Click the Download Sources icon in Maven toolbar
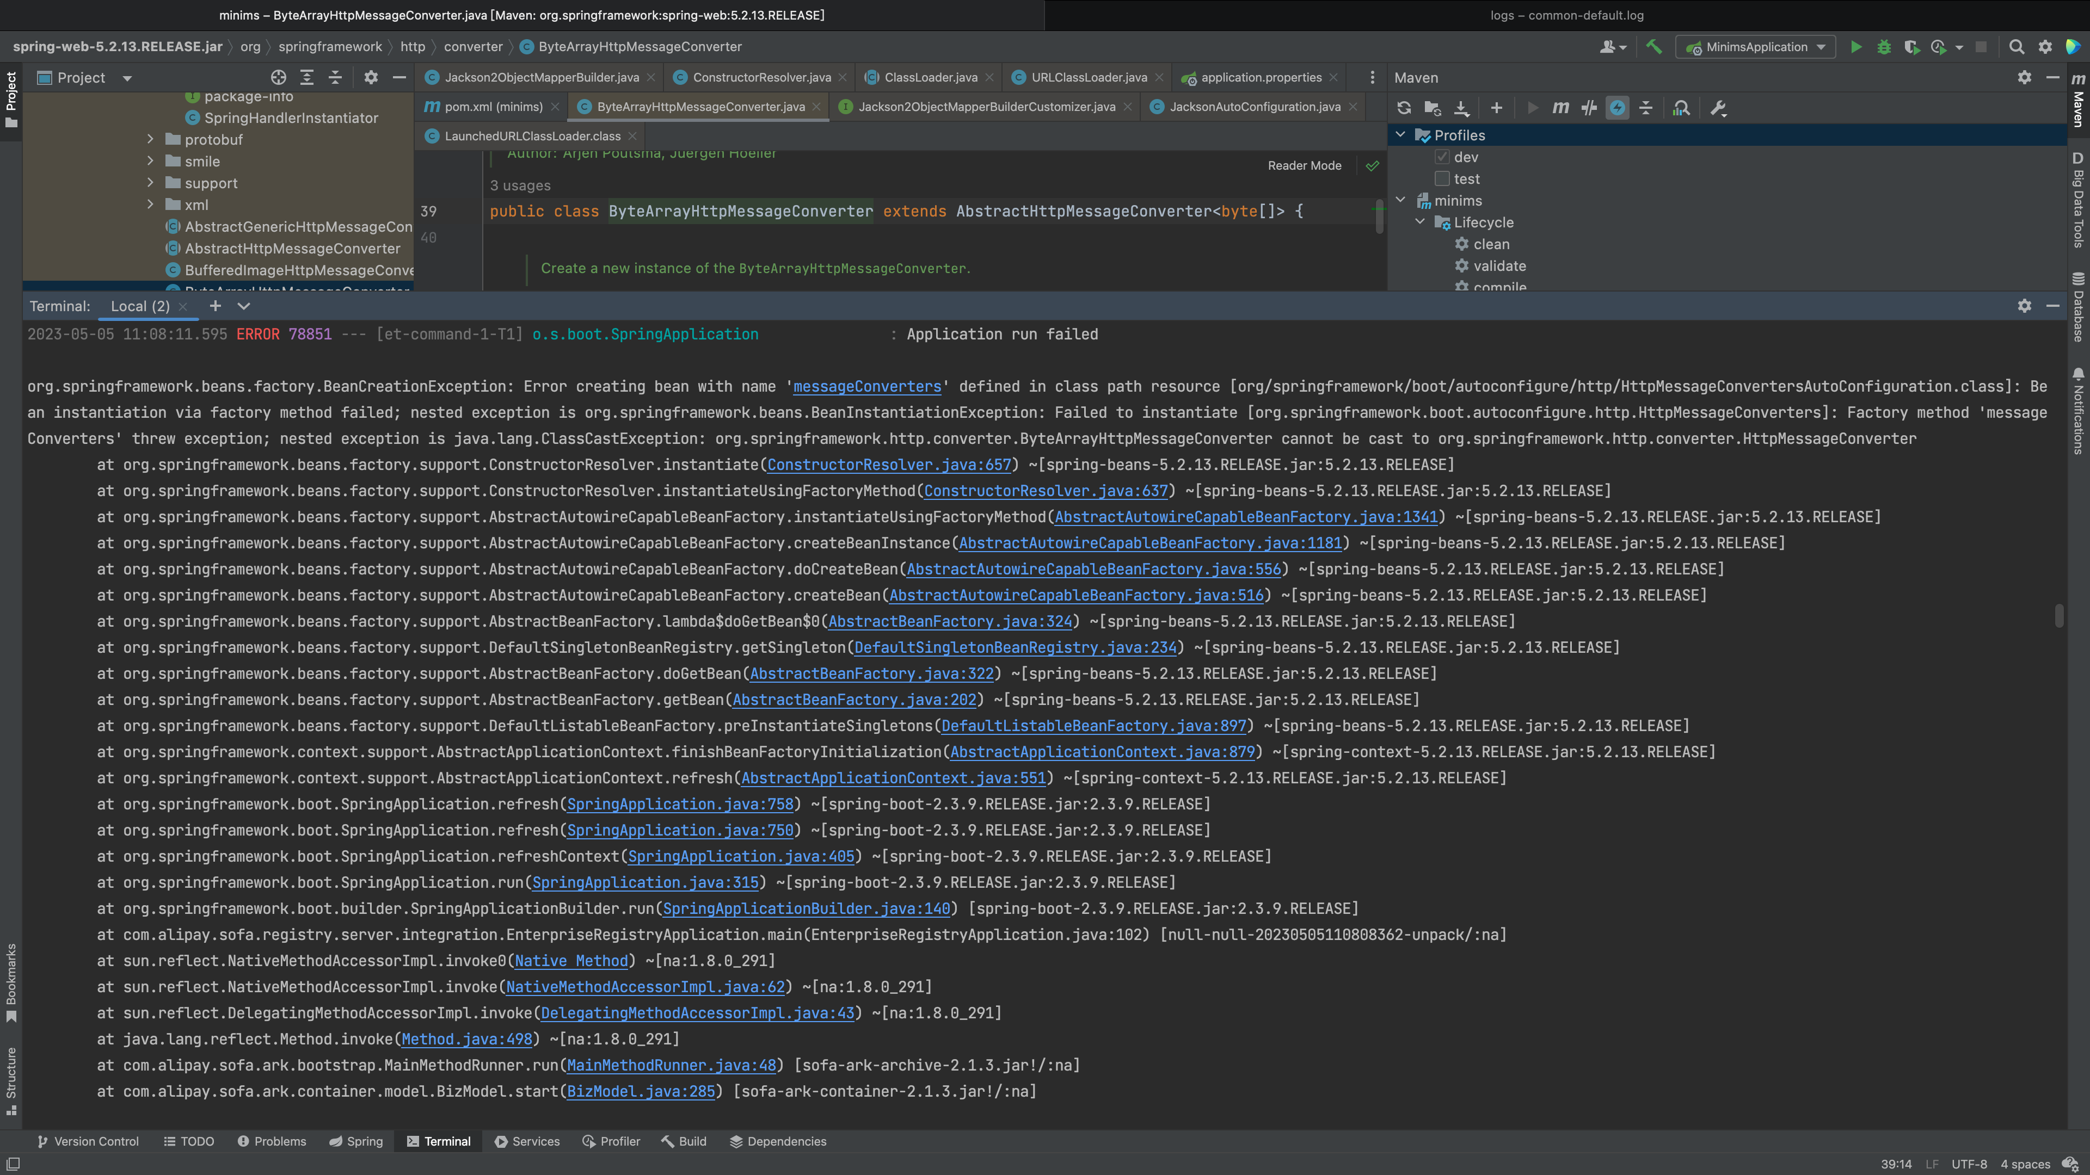This screenshot has height=1175, width=2090. click(1461, 108)
